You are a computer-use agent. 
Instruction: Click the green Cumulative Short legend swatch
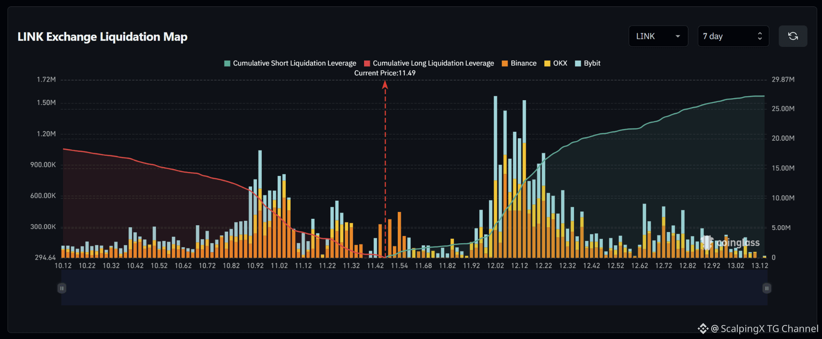click(x=227, y=63)
